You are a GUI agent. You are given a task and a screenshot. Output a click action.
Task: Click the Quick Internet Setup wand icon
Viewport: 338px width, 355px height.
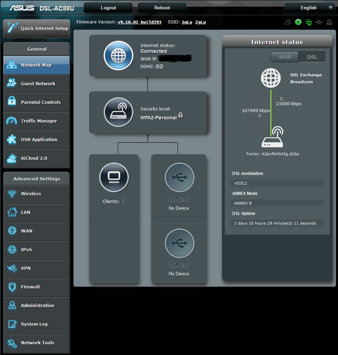12,28
